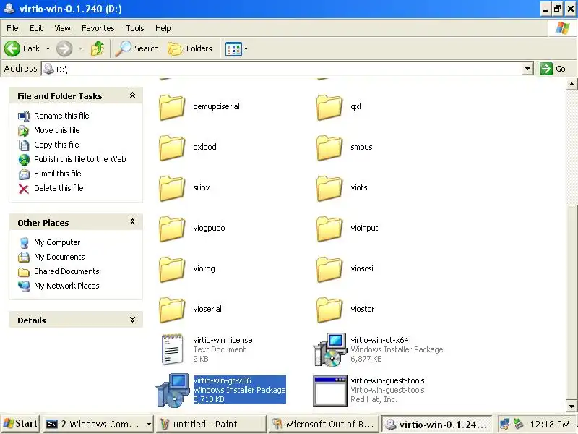Select the vioserial folder icon

point(172,310)
